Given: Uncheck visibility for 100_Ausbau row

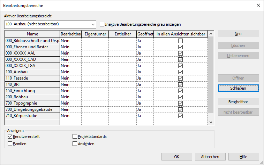Looking at the screenshot, I should coord(180,72).
